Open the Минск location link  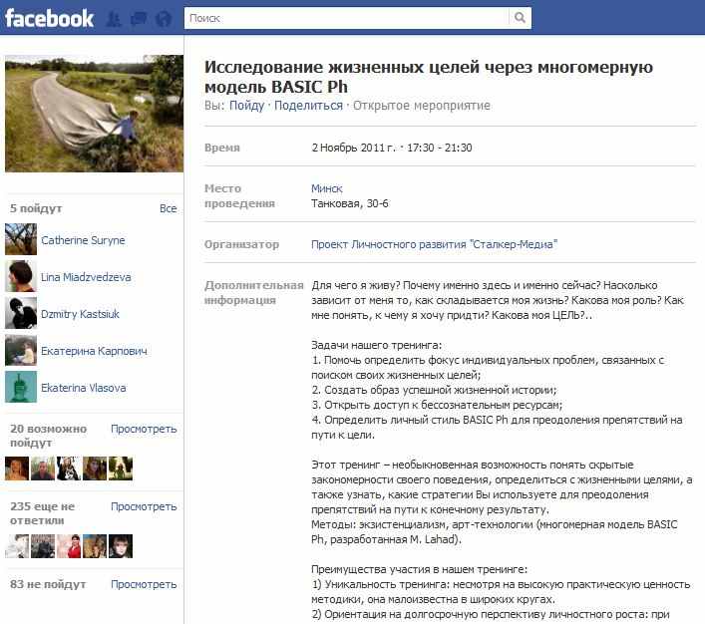327,188
